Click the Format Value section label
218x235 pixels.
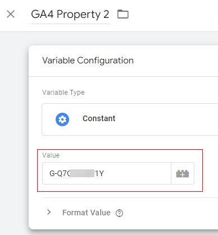pyautogui.click(x=87, y=213)
